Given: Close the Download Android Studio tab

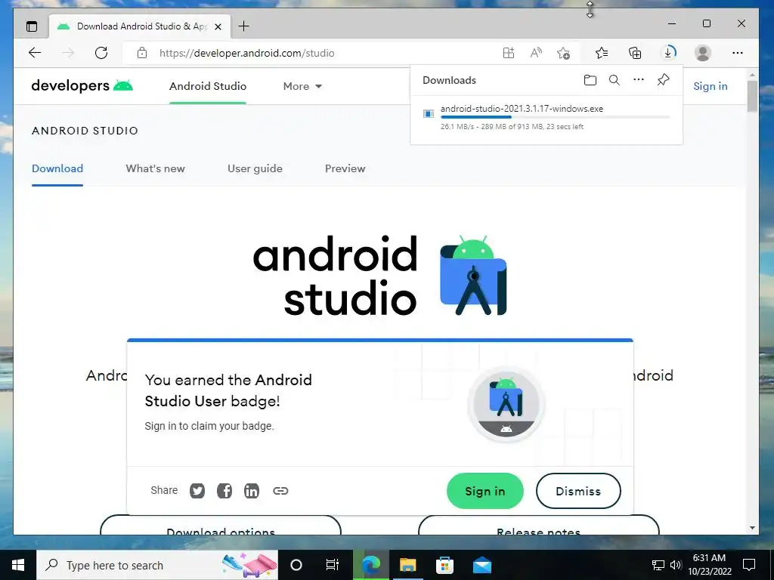Looking at the screenshot, I should point(218,26).
